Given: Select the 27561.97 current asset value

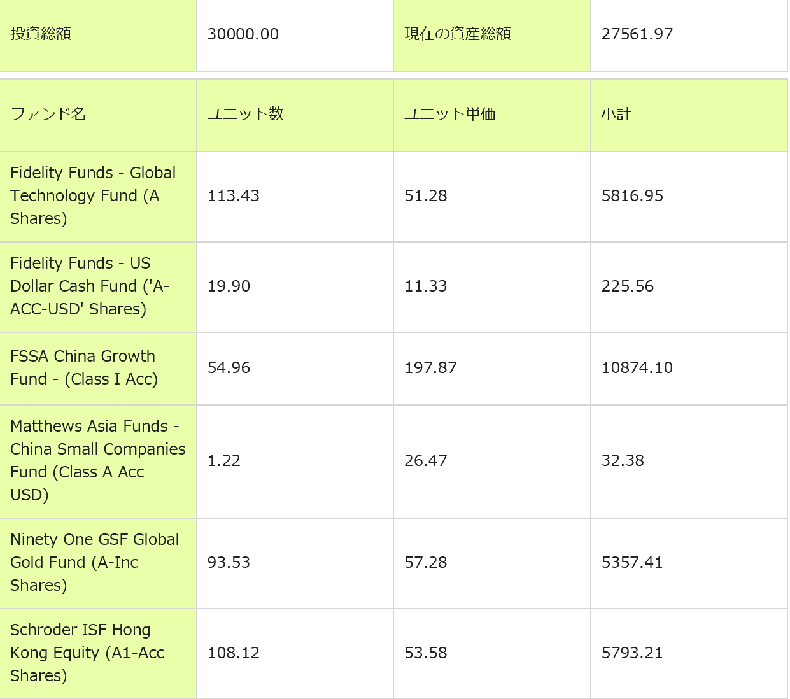Looking at the screenshot, I should 637,34.
